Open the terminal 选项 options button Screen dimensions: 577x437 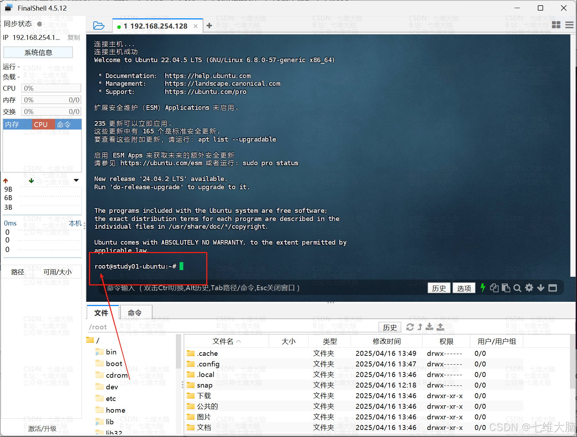464,288
